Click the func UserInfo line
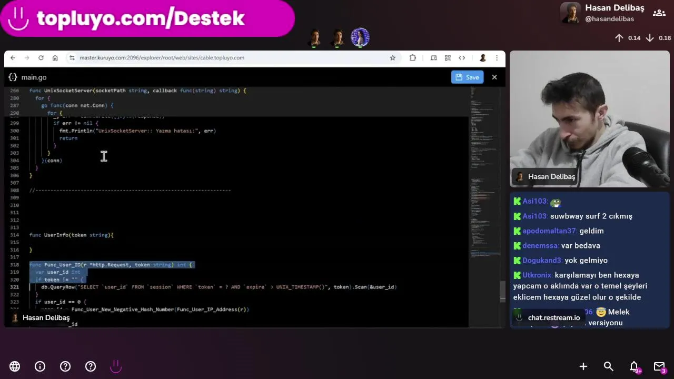The image size is (674, 379). tap(72, 235)
